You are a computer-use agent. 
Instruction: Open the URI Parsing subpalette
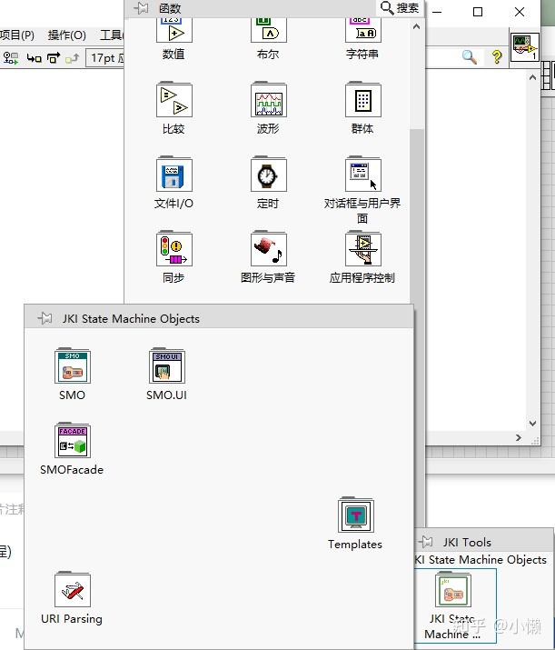[x=73, y=589]
